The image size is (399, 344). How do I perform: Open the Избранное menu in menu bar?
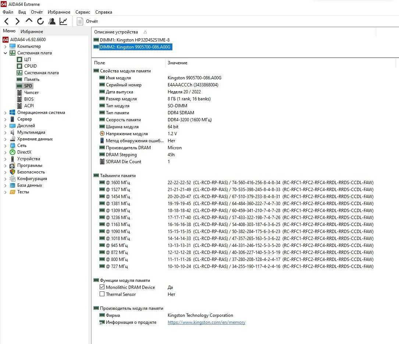coord(59,12)
